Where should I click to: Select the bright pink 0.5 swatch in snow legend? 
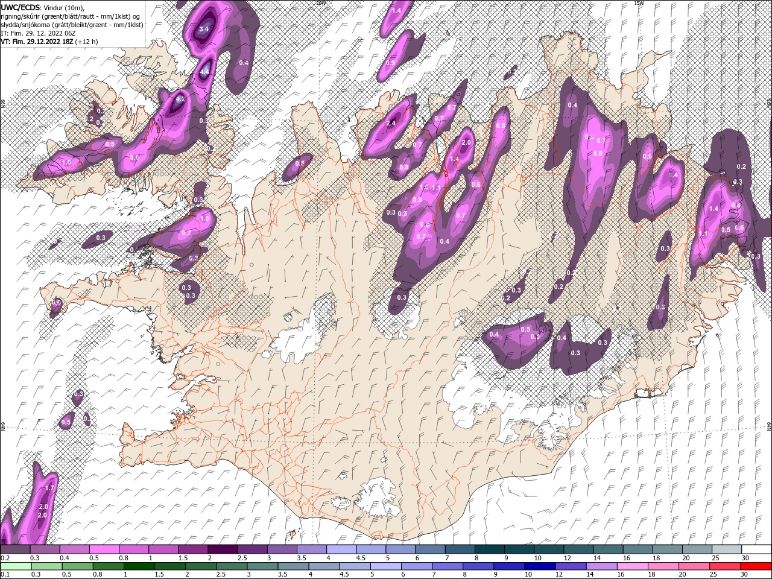[x=104, y=549]
